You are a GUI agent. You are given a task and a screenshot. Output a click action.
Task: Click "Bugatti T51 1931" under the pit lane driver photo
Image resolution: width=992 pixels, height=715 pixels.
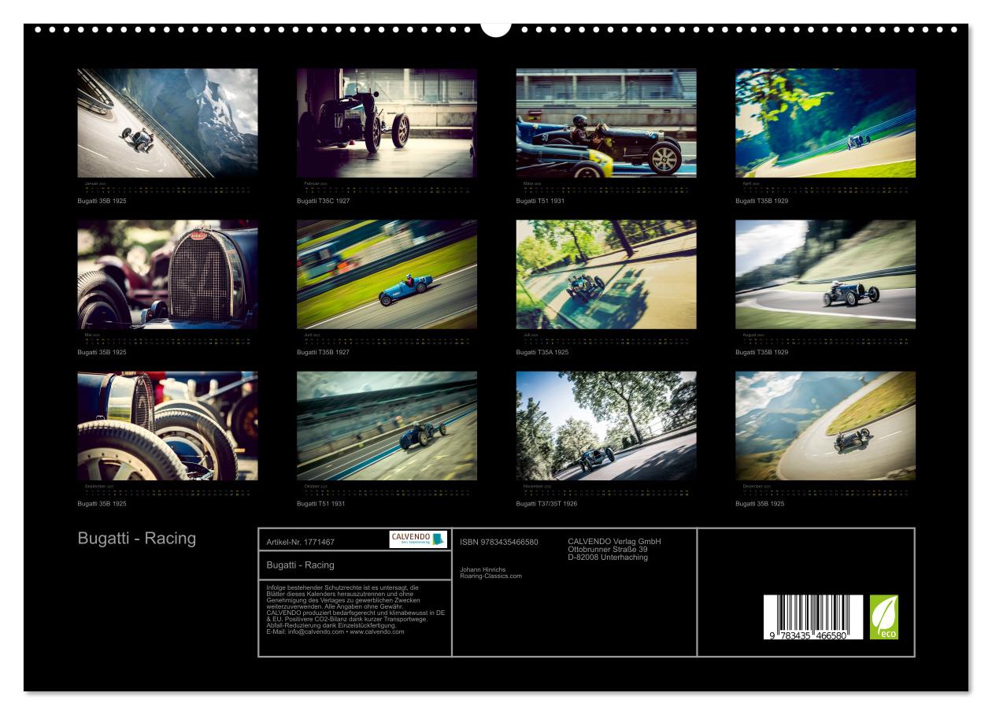541,201
